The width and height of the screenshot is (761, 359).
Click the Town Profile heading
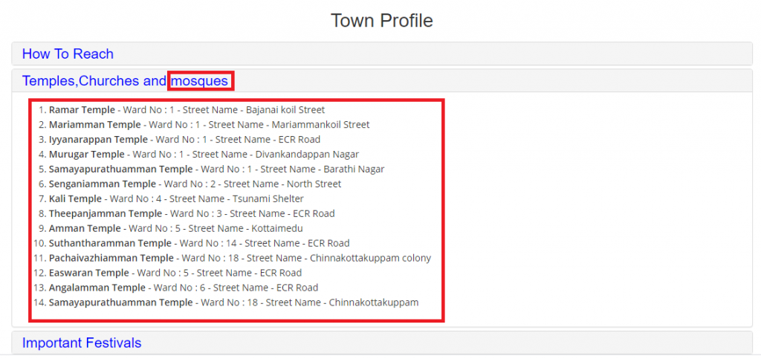point(381,21)
